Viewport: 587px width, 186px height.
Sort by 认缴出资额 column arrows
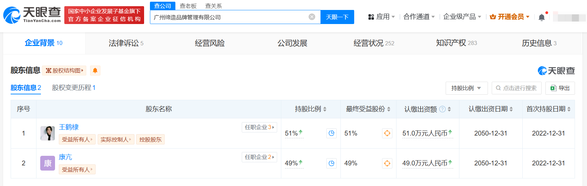pyautogui.click(x=449, y=109)
